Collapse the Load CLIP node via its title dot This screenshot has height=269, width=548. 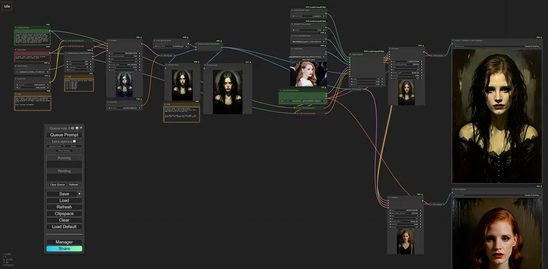tap(16, 79)
